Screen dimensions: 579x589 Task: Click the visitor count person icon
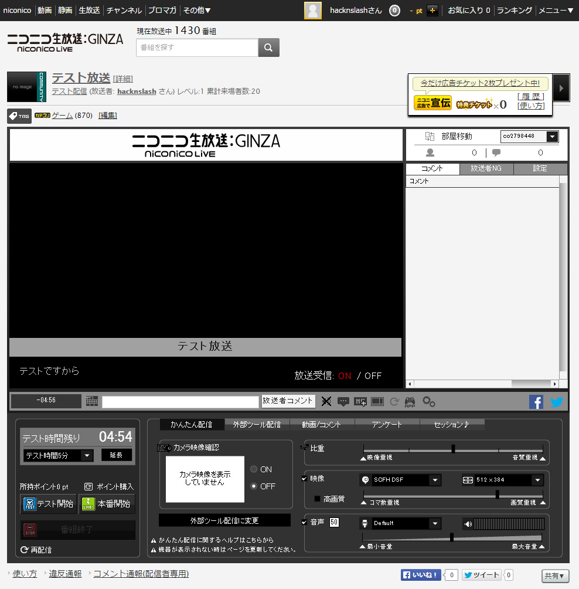point(430,153)
